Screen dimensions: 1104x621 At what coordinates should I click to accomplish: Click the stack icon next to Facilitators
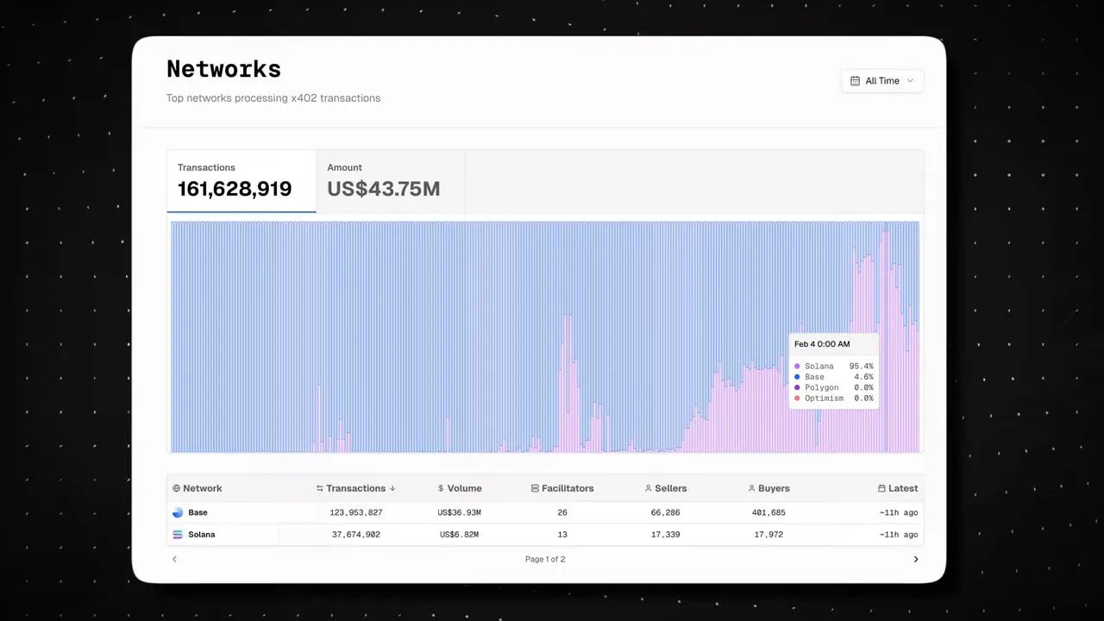[x=535, y=488]
